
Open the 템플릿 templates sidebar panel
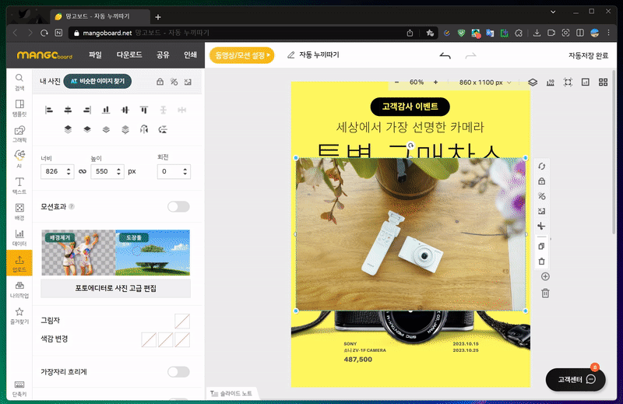coord(19,108)
